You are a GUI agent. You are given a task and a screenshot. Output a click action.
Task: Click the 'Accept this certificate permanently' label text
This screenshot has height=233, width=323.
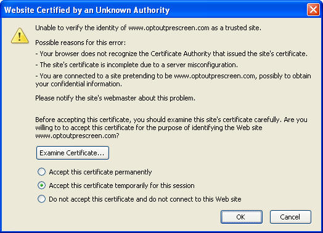click(100, 172)
